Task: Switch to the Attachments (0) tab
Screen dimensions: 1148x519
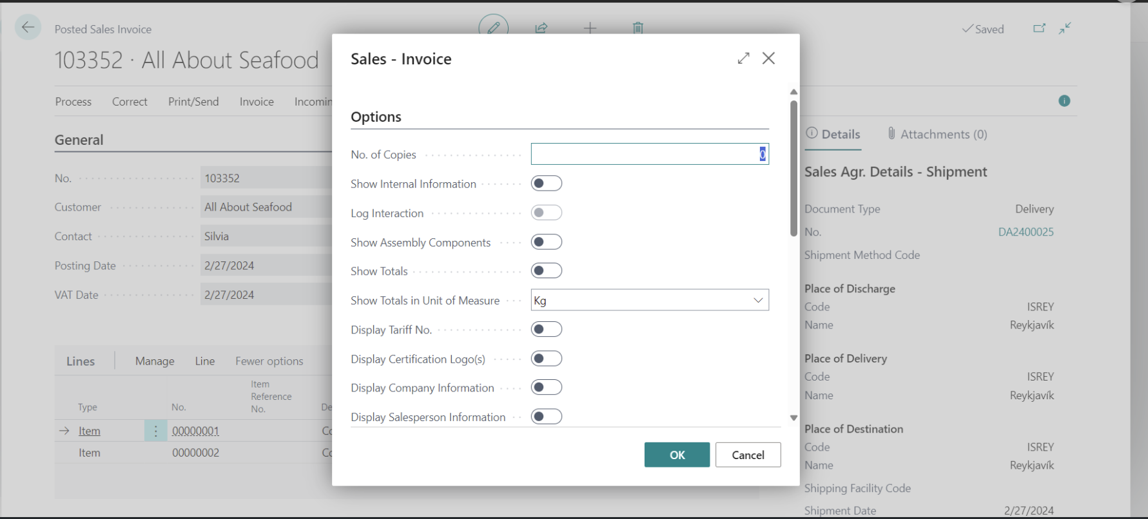Action: coord(937,134)
